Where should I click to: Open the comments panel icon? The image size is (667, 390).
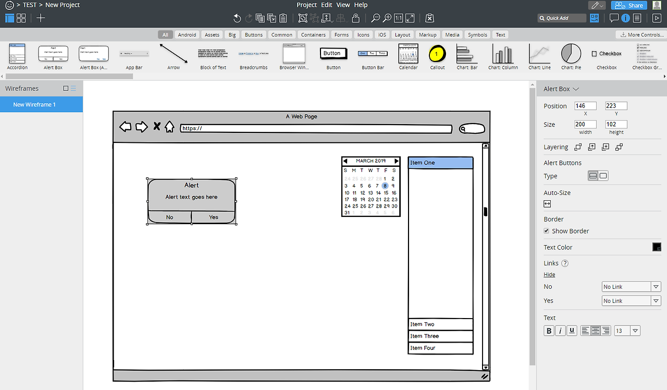pyautogui.click(x=614, y=18)
